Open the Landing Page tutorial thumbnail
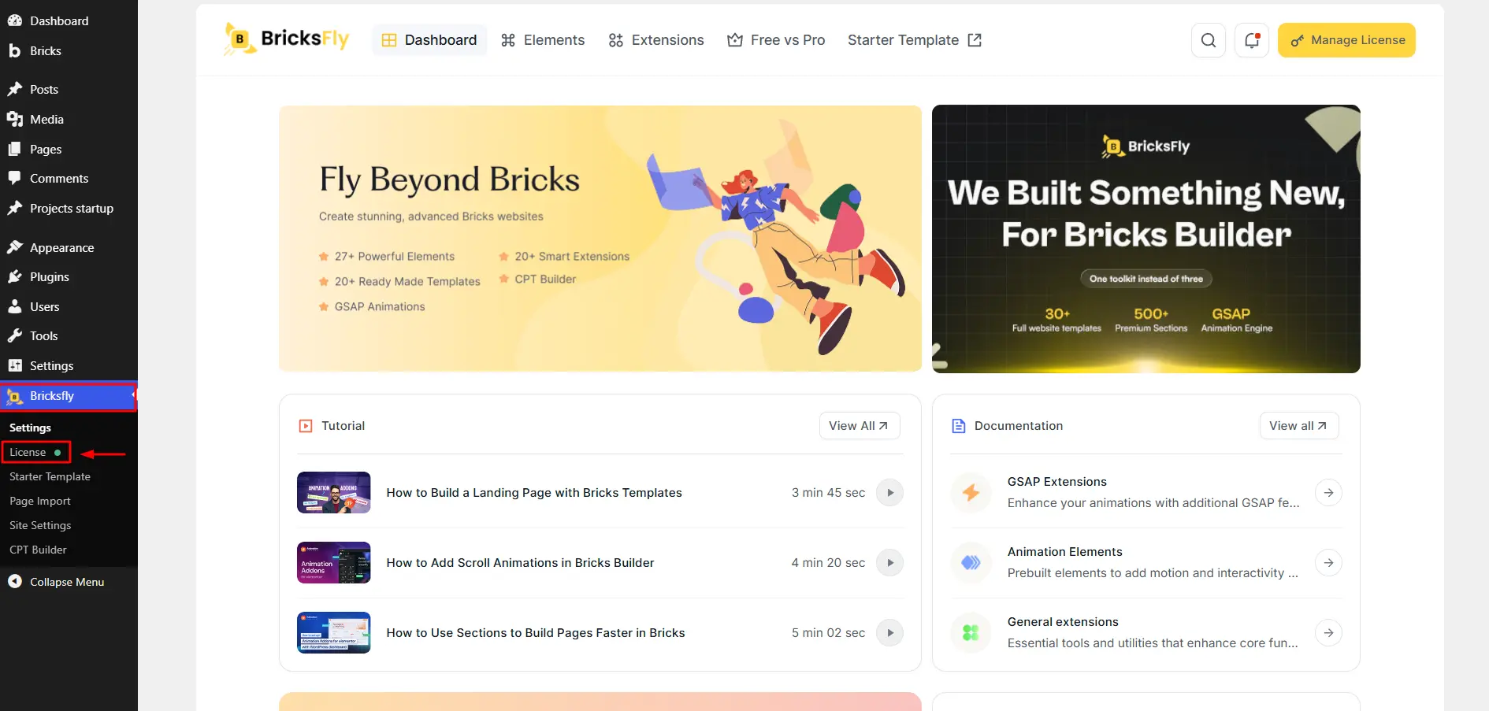Screen dimensions: 1489x711 [334, 493]
